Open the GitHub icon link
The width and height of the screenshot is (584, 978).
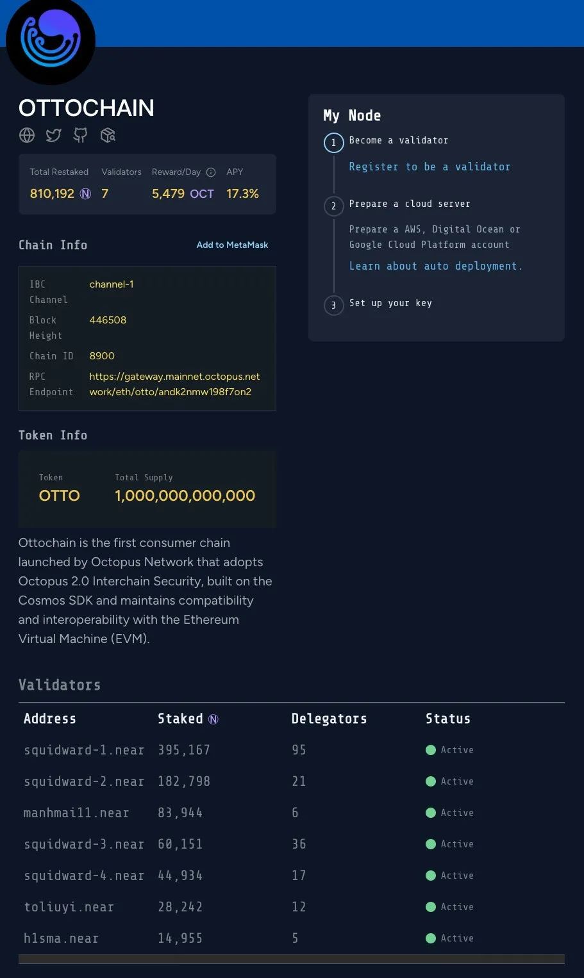click(80, 135)
